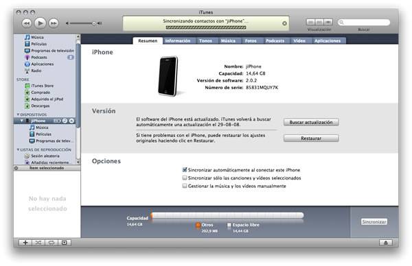Viewport: 412px width, 266px height.
Task: Enable sync only selected songs and videos
Action: point(185,178)
